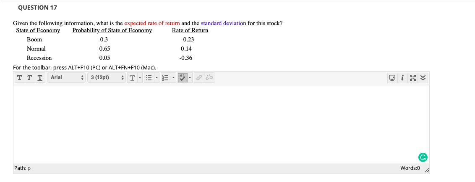
Task: Click the return value 0.23
Action: pyautogui.click(x=188, y=40)
